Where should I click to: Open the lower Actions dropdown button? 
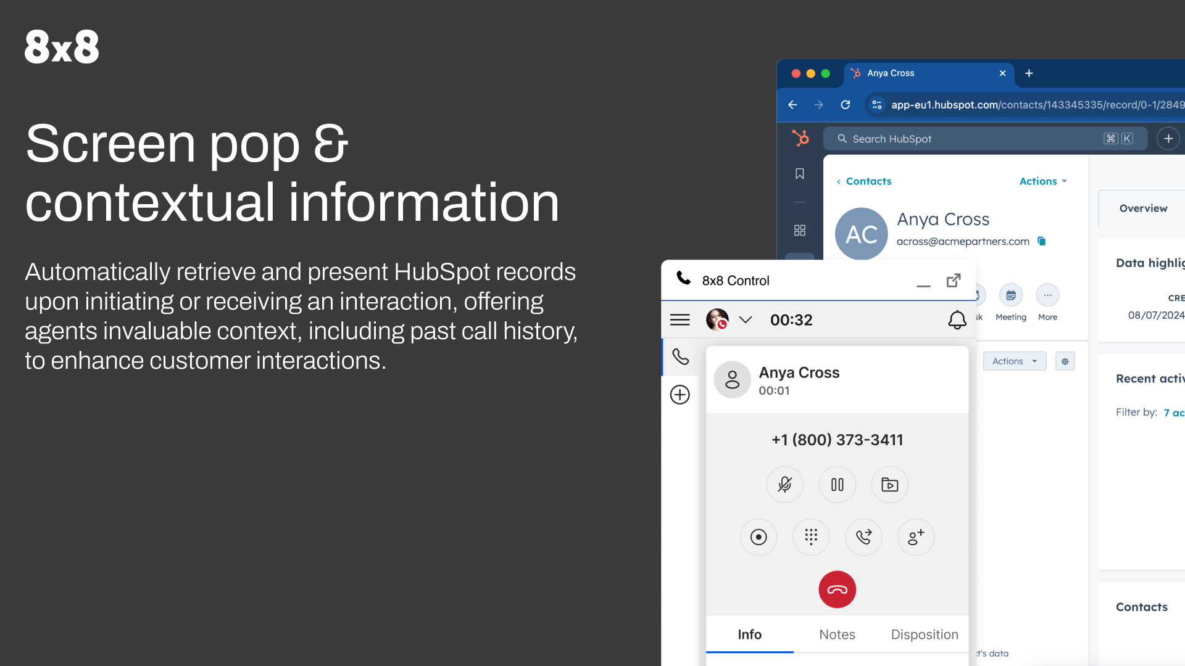point(1014,361)
